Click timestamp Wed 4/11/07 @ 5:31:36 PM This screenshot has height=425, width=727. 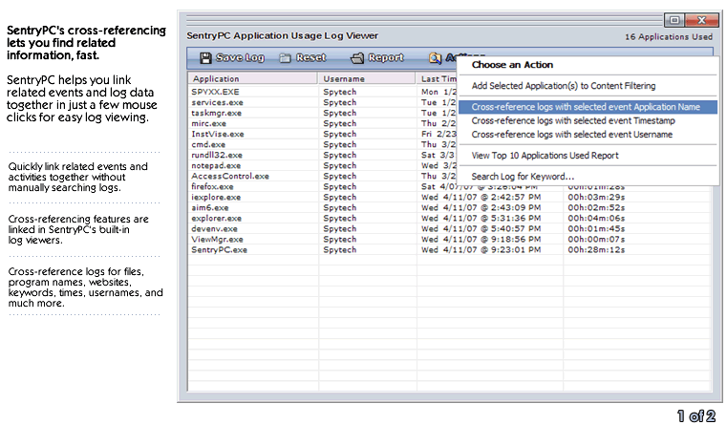481,219
